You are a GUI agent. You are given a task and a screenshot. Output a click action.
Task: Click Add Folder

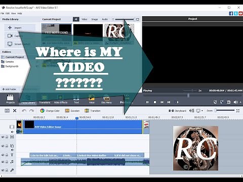click(x=9, y=89)
